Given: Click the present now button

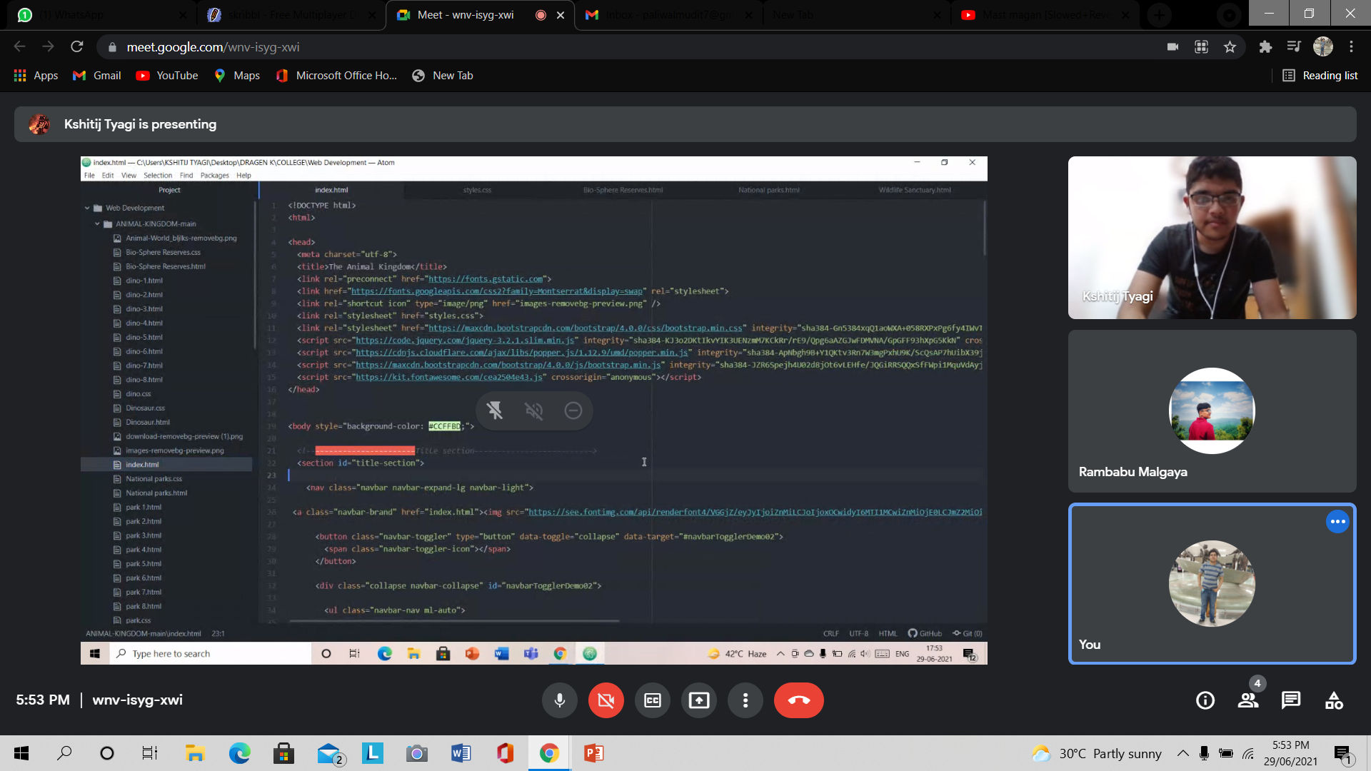Looking at the screenshot, I should (699, 700).
